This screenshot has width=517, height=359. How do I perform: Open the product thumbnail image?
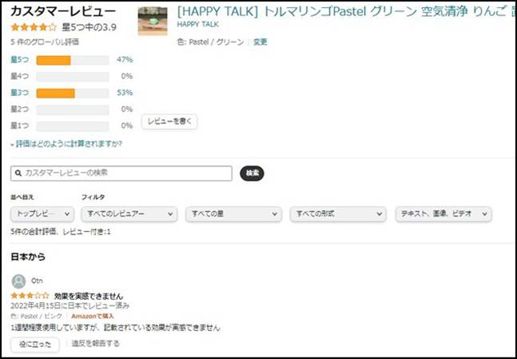[x=153, y=21]
